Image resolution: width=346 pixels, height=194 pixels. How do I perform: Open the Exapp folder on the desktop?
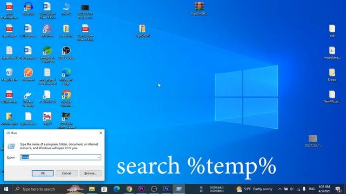332,75
